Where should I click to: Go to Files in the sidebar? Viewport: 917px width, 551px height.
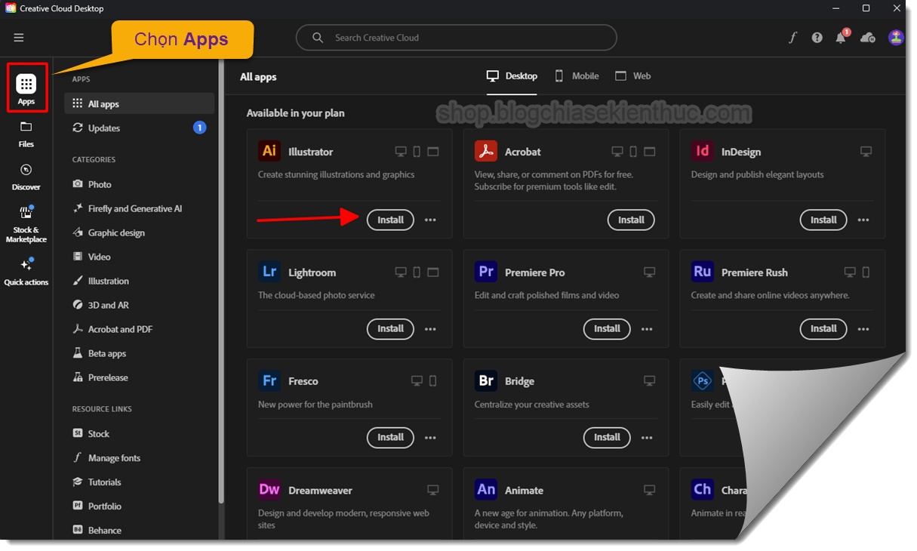(x=26, y=133)
